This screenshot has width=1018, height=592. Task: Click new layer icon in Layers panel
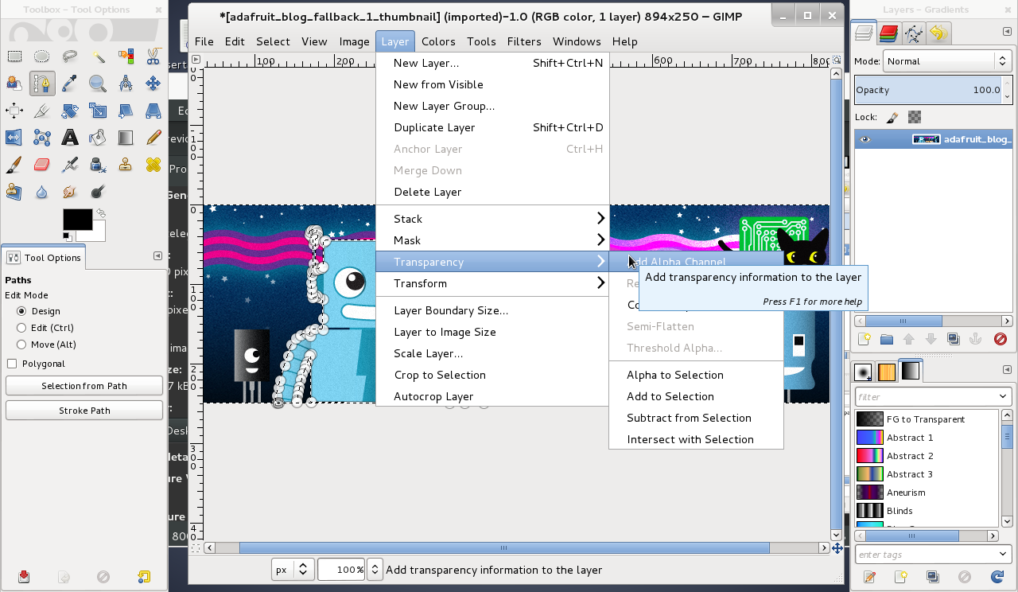865,339
